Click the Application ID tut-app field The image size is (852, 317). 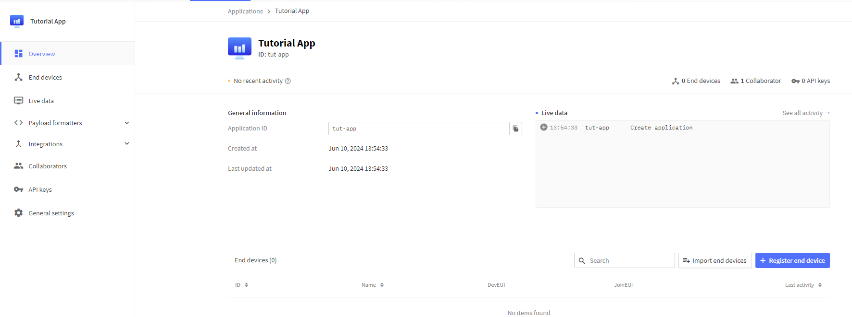coord(419,129)
